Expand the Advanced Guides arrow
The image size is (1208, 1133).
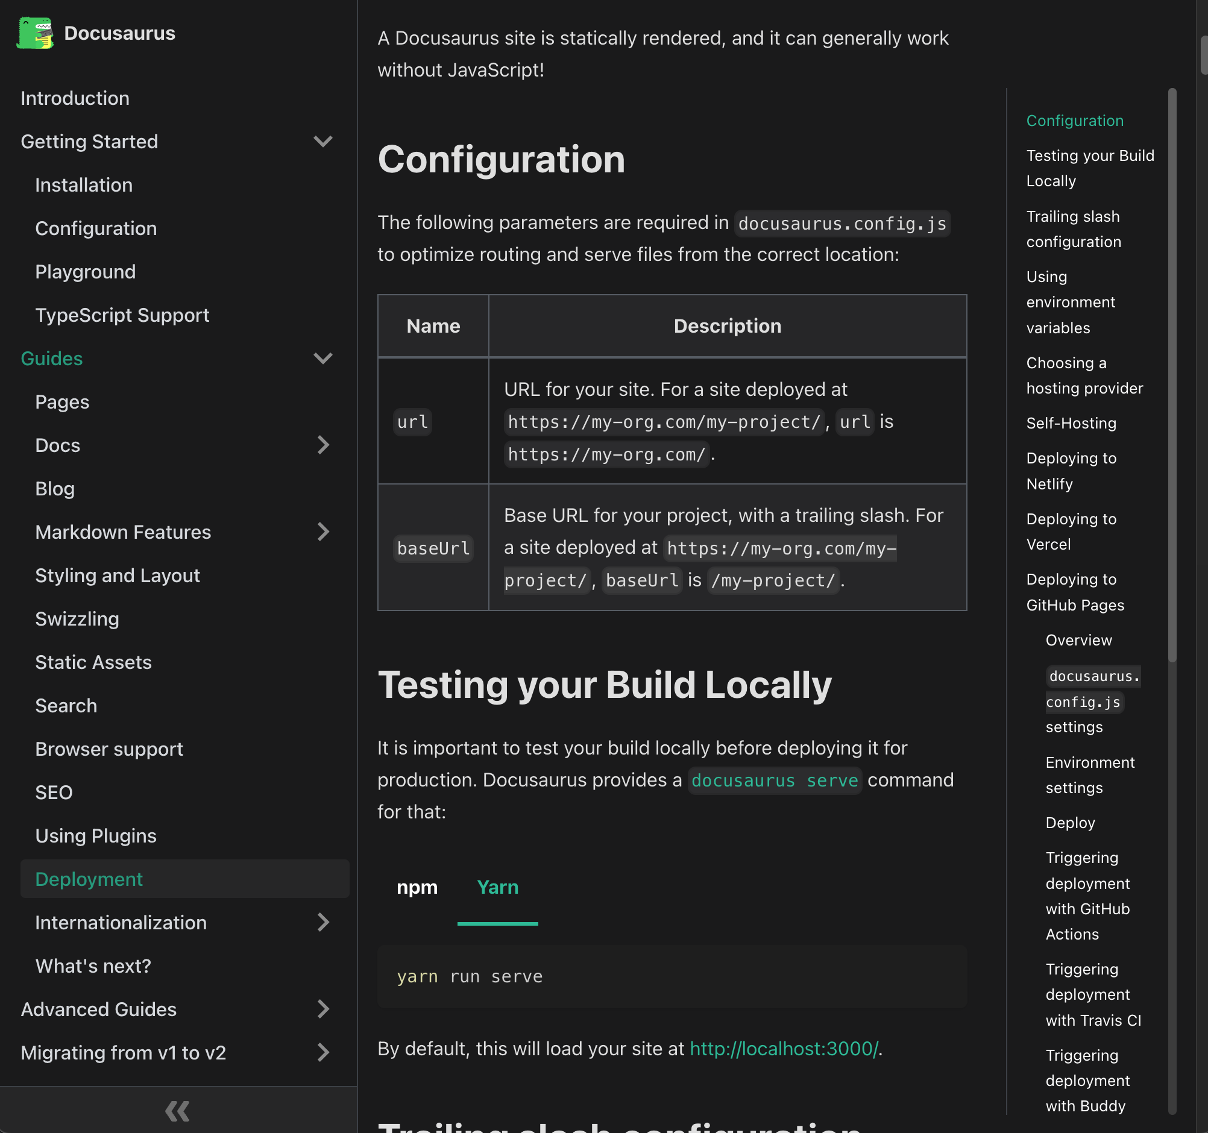coord(322,1009)
